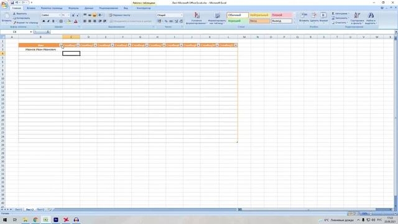Undo the last action in quick access toolbar
Viewport: 398px width, 224px height.
(17, 2)
